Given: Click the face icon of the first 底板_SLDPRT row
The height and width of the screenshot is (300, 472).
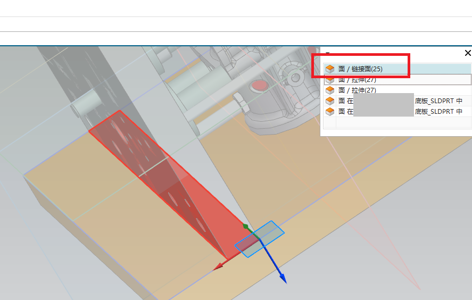Looking at the screenshot, I should [x=329, y=101].
